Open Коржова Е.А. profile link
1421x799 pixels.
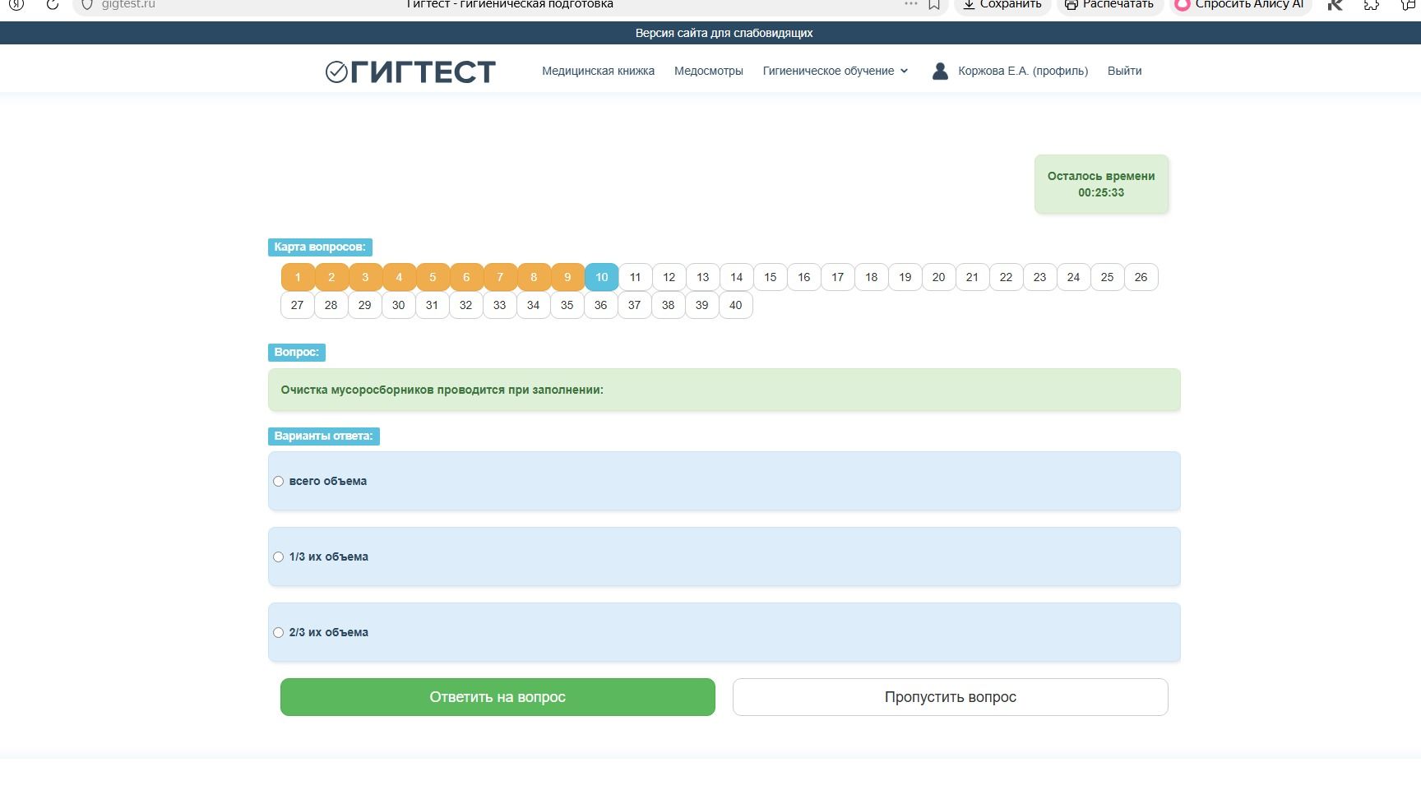pyautogui.click(x=1023, y=71)
